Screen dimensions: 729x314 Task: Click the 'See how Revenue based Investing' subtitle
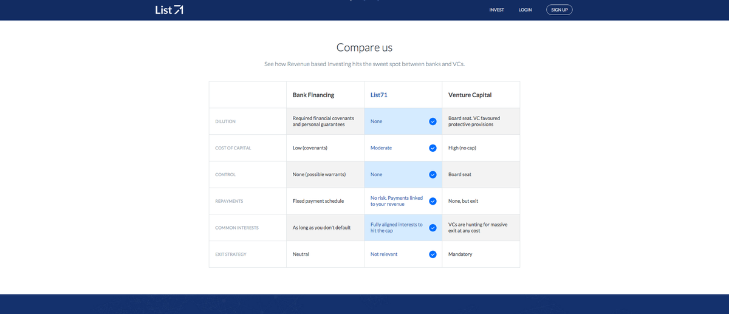click(364, 64)
